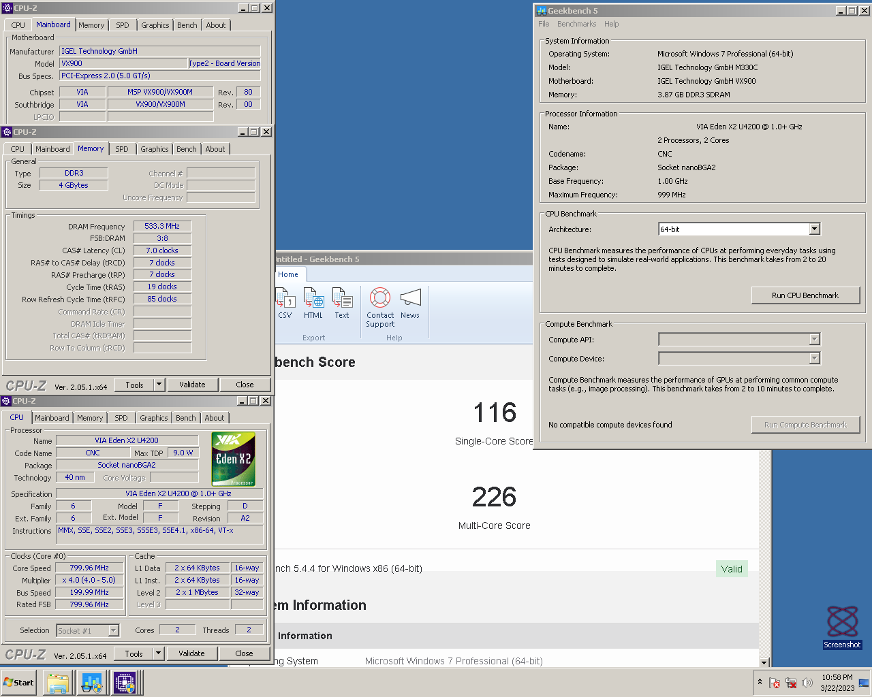Image resolution: width=872 pixels, height=697 pixels.
Task: Export results as Text icon
Action: [x=342, y=299]
